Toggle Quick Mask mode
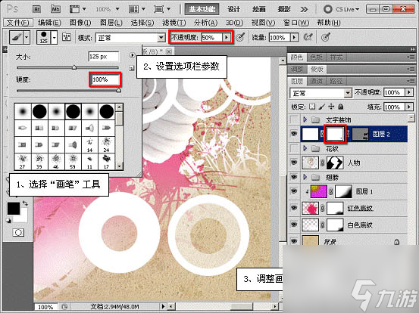The height and width of the screenshot is (313, 419). (x=18, y=233)
